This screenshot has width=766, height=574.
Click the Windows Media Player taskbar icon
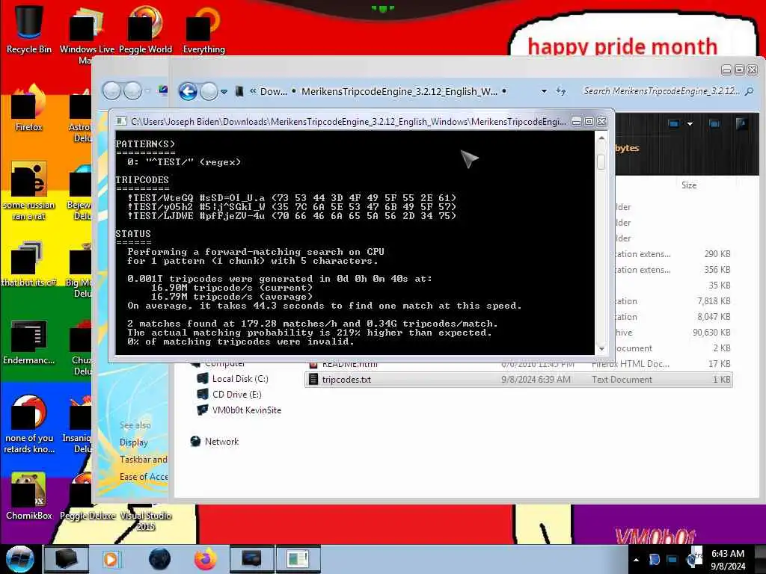(111, 559)
